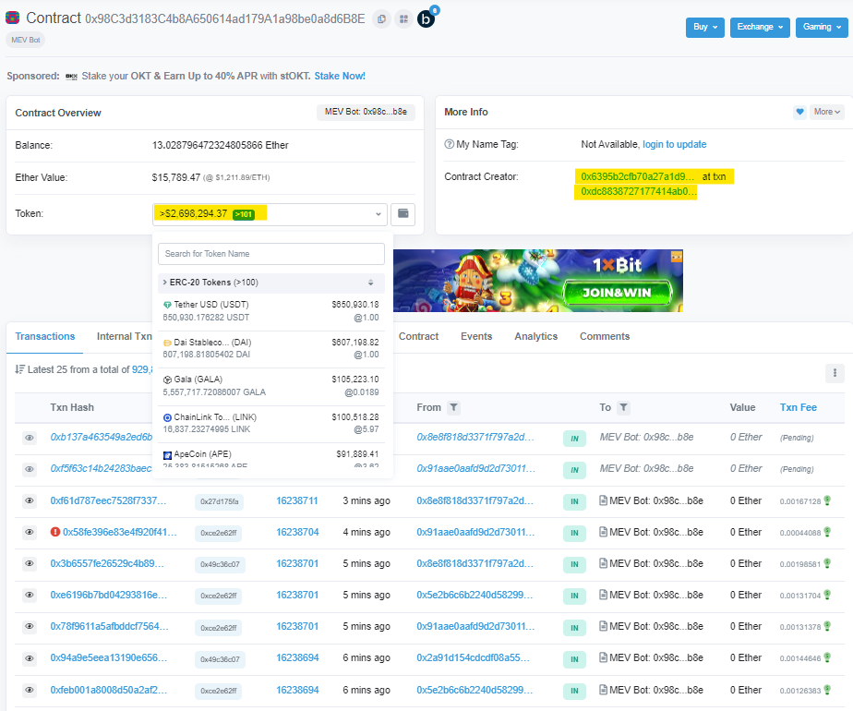853x711 pixels.
Task: Click the Dai Stablecoin token icon
Action: click(168, 343)
